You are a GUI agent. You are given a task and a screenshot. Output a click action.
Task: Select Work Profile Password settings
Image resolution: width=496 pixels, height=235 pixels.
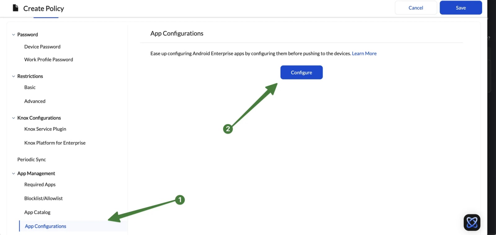(x=48, y=59)
